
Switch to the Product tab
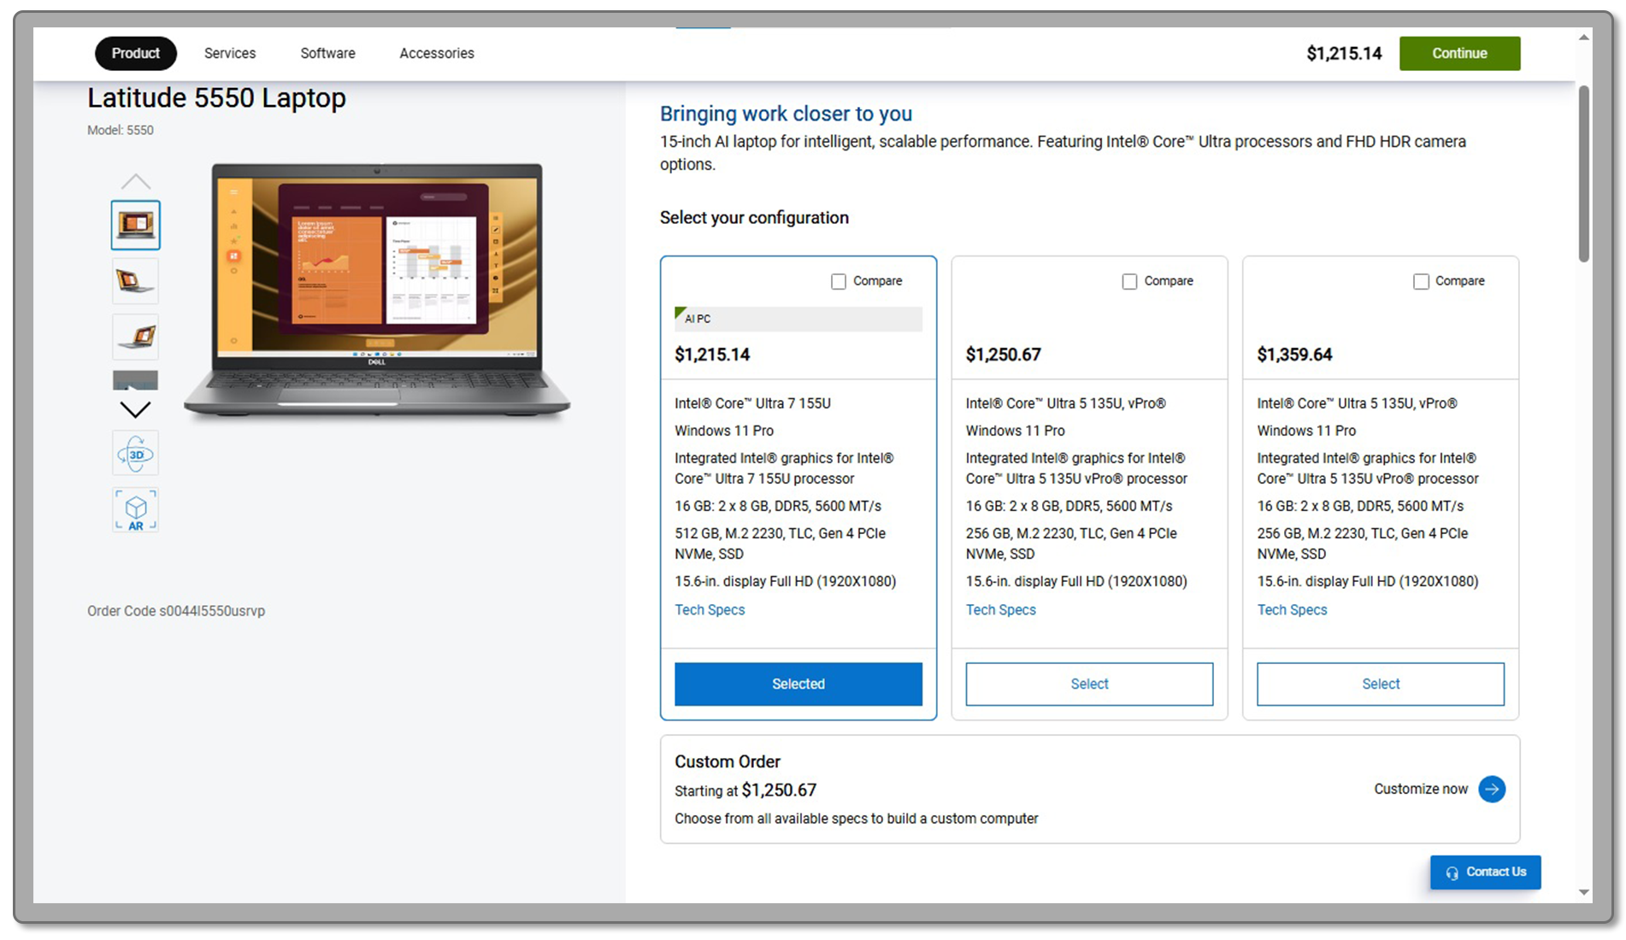click(135, 53)
